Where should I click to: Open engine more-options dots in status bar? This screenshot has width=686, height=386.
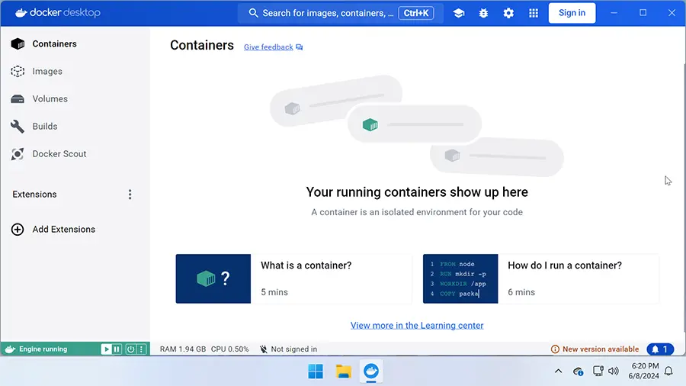tap(141, 349)
